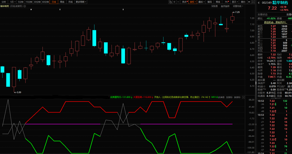Click the star marker above the chart
The image size is (292, 154).
coord(31,9)
